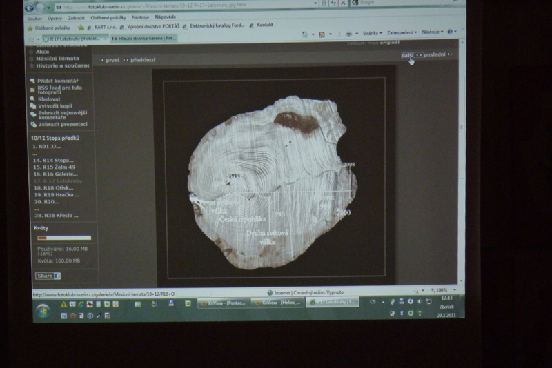Click the Oblíbené položky star icon
The height and width of the screenshot is (368, 552).
pyautogui.click(x=30, y=28)
